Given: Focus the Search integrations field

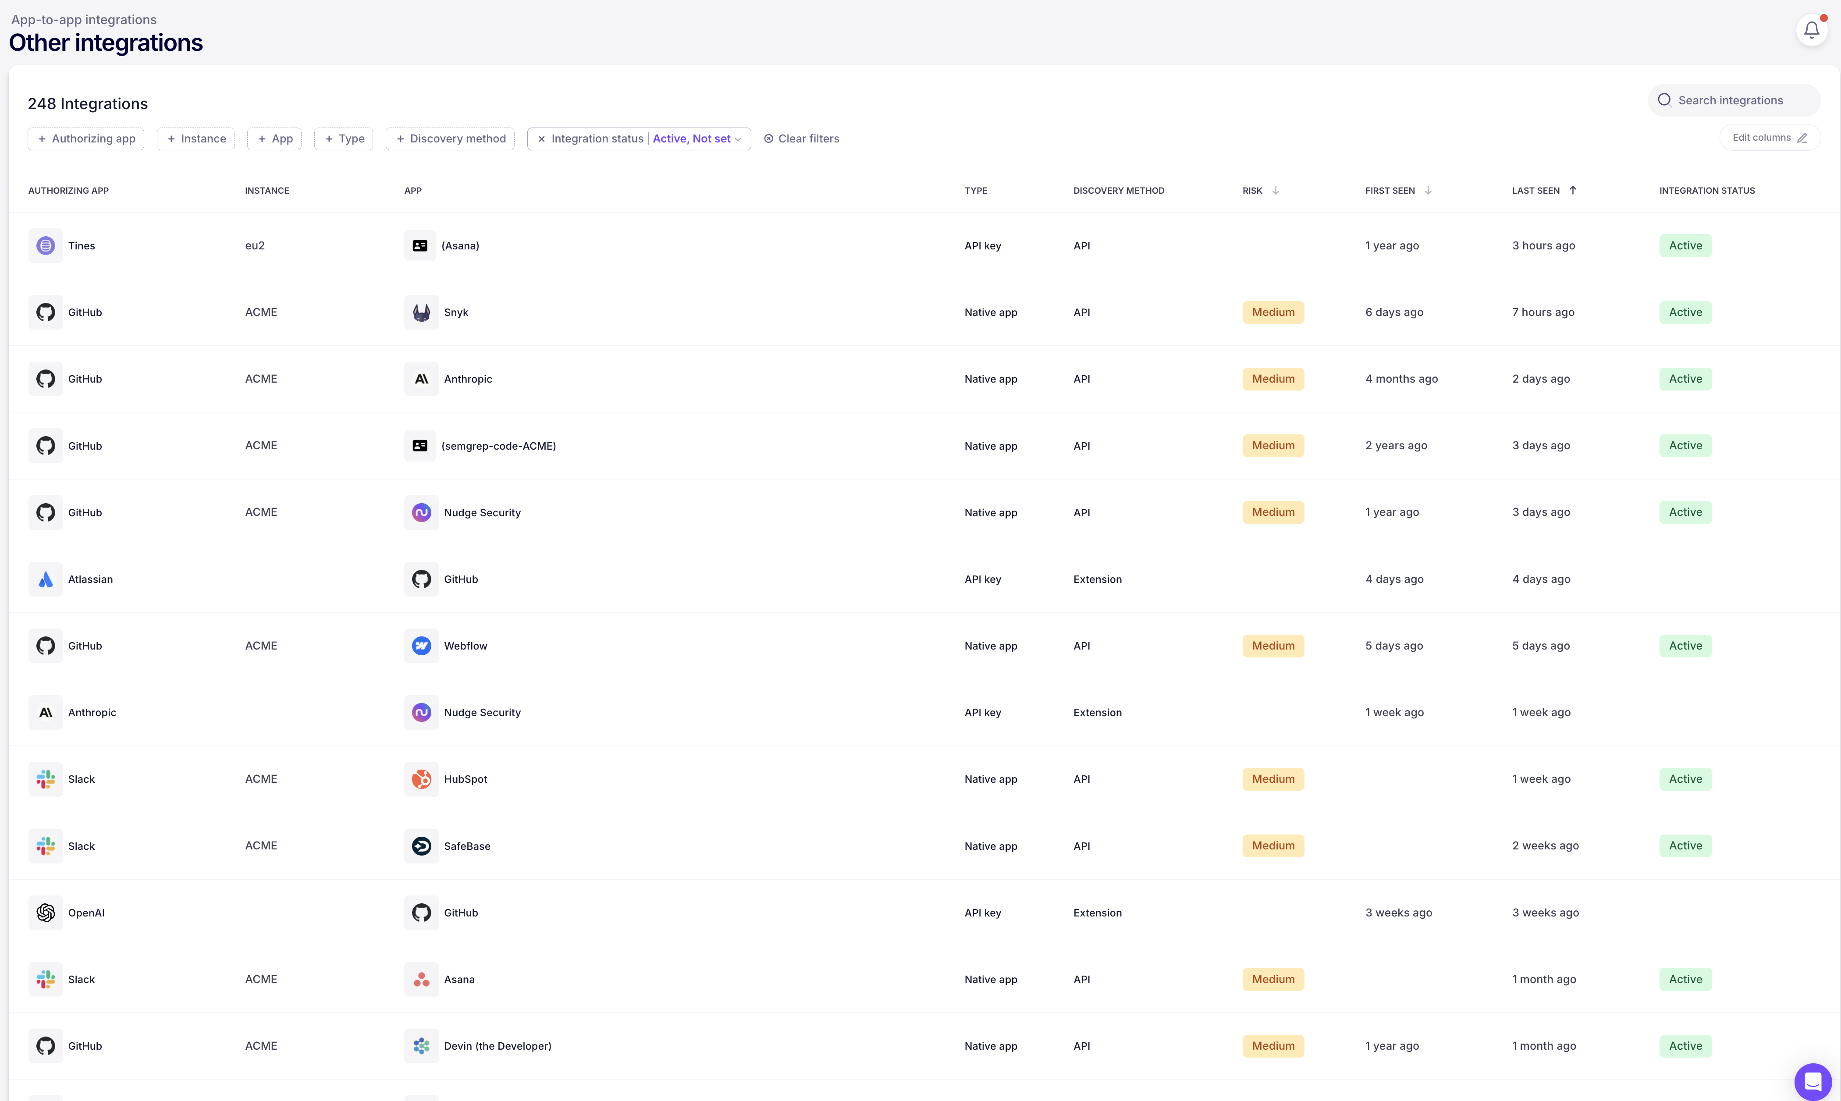Looking at the screenshot, I should tap(1734, 100).
